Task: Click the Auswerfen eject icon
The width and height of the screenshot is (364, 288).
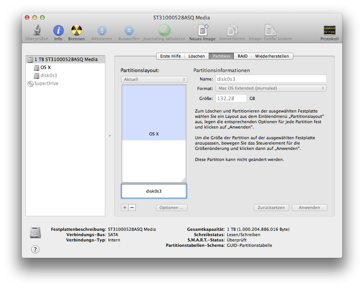Action: [x=129, y=31]
